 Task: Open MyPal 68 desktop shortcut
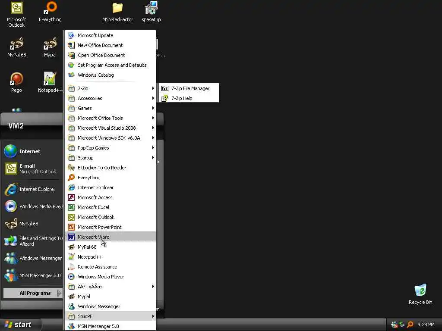point(16,47)
